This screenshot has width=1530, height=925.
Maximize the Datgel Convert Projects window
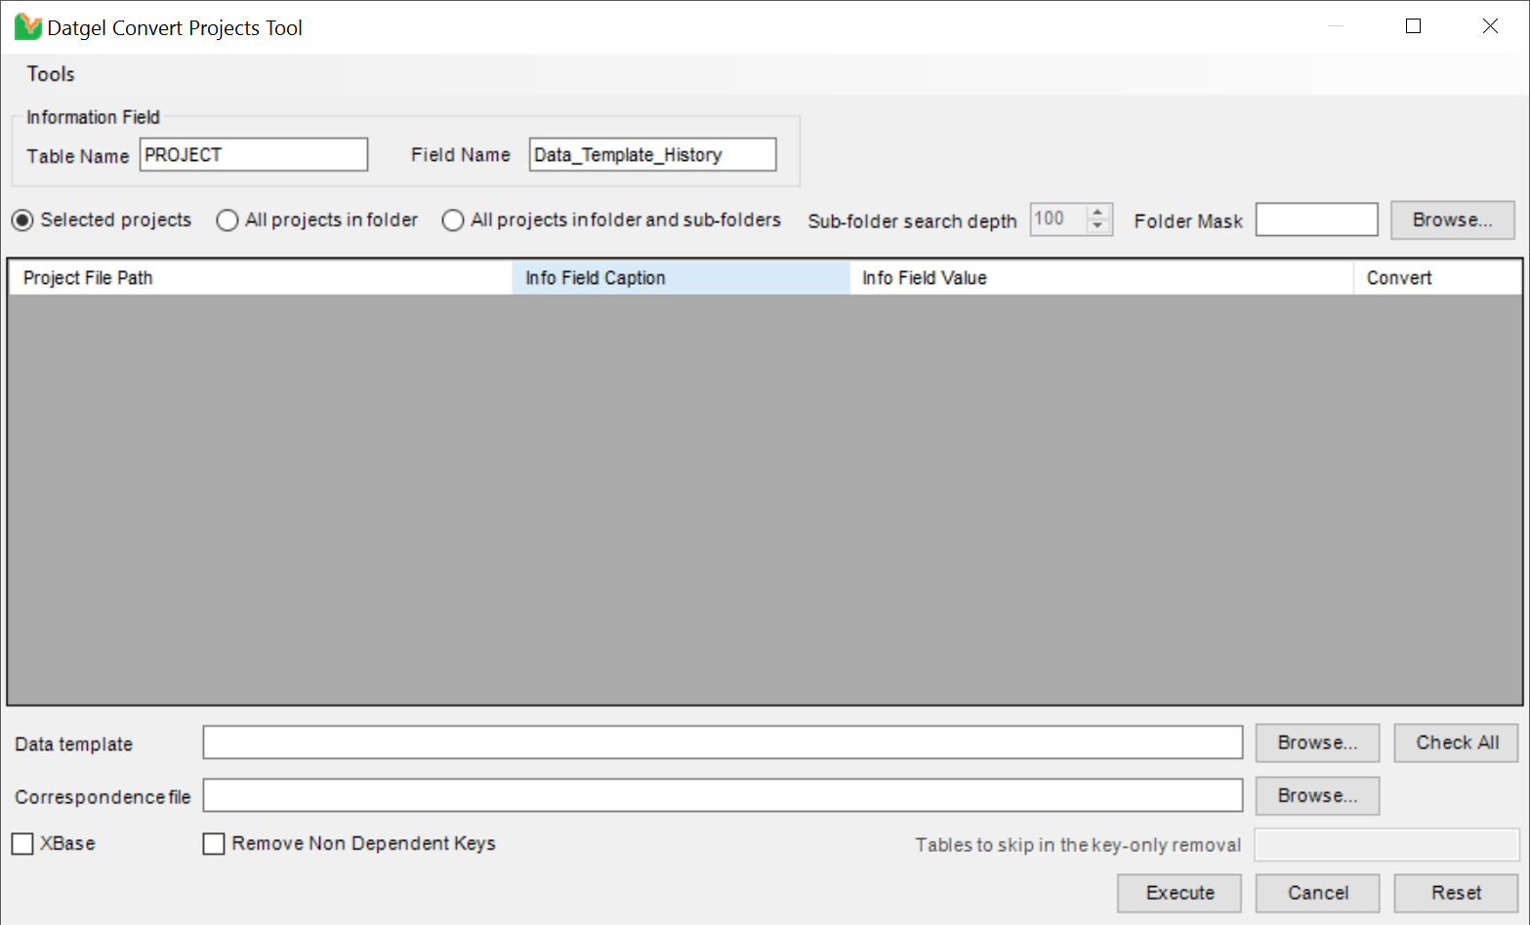(x=1413, y=26)
